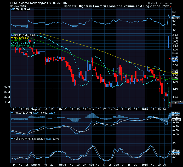183x167 pixels.
Task: Click the Sep label under the volume panel
Action: (x=34, y=109)
